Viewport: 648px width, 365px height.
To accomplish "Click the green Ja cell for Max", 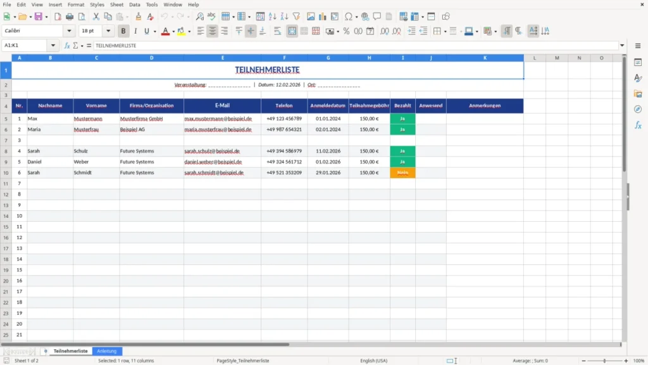I will point(402,118).
